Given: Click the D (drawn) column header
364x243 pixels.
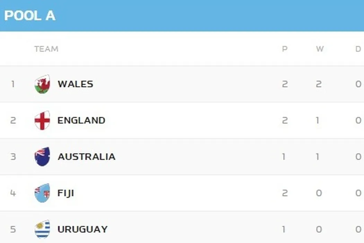Looking at the screenshot, I should pyautogui.click(x=358, y=49).
